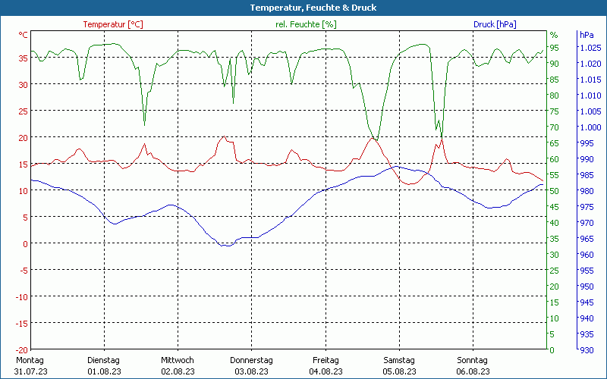The image size is (607, 379).
Task: Click the '980' pressure axis value
Action: (x=587, y=191)
